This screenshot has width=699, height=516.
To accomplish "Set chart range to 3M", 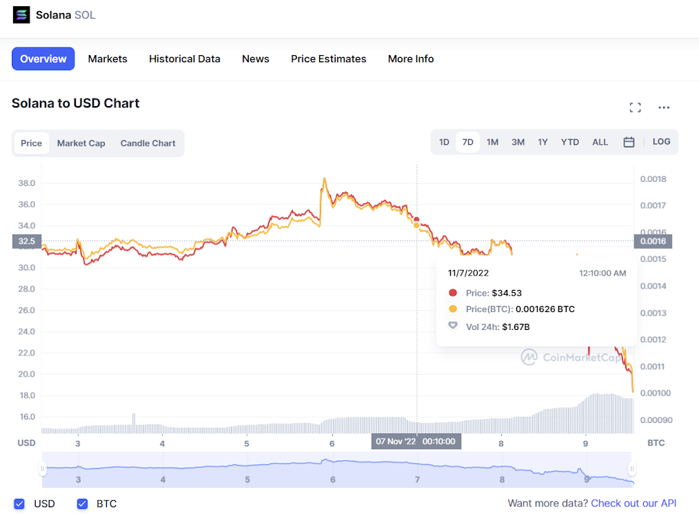I will [x=518, y=142].
